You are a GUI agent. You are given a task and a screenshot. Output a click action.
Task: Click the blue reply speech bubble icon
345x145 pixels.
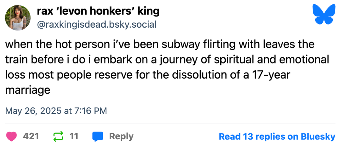[x=98, y=136]
